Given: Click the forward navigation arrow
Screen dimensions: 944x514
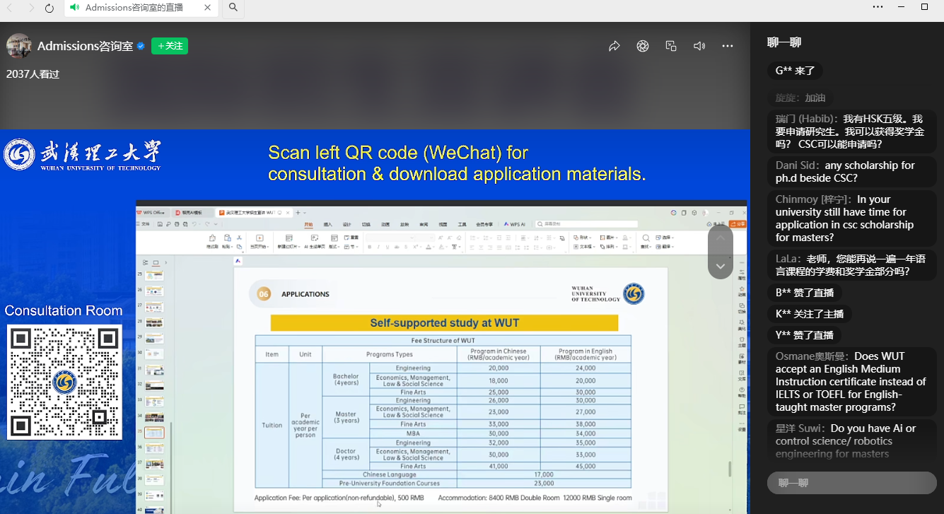Looking at the screenshot, I should [x=31, y=8].
